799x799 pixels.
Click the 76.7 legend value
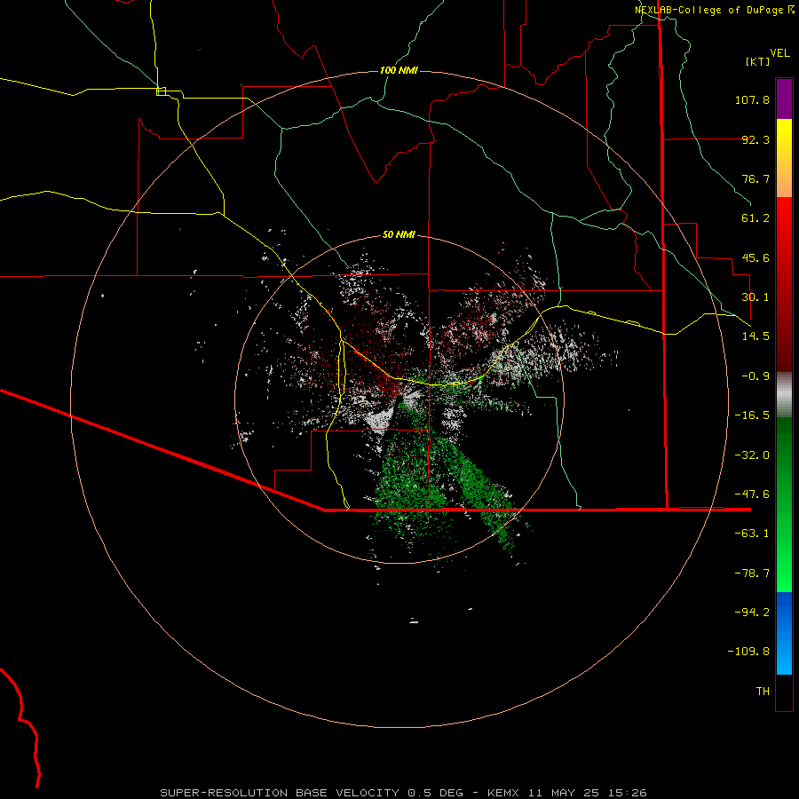pos(755,178)
